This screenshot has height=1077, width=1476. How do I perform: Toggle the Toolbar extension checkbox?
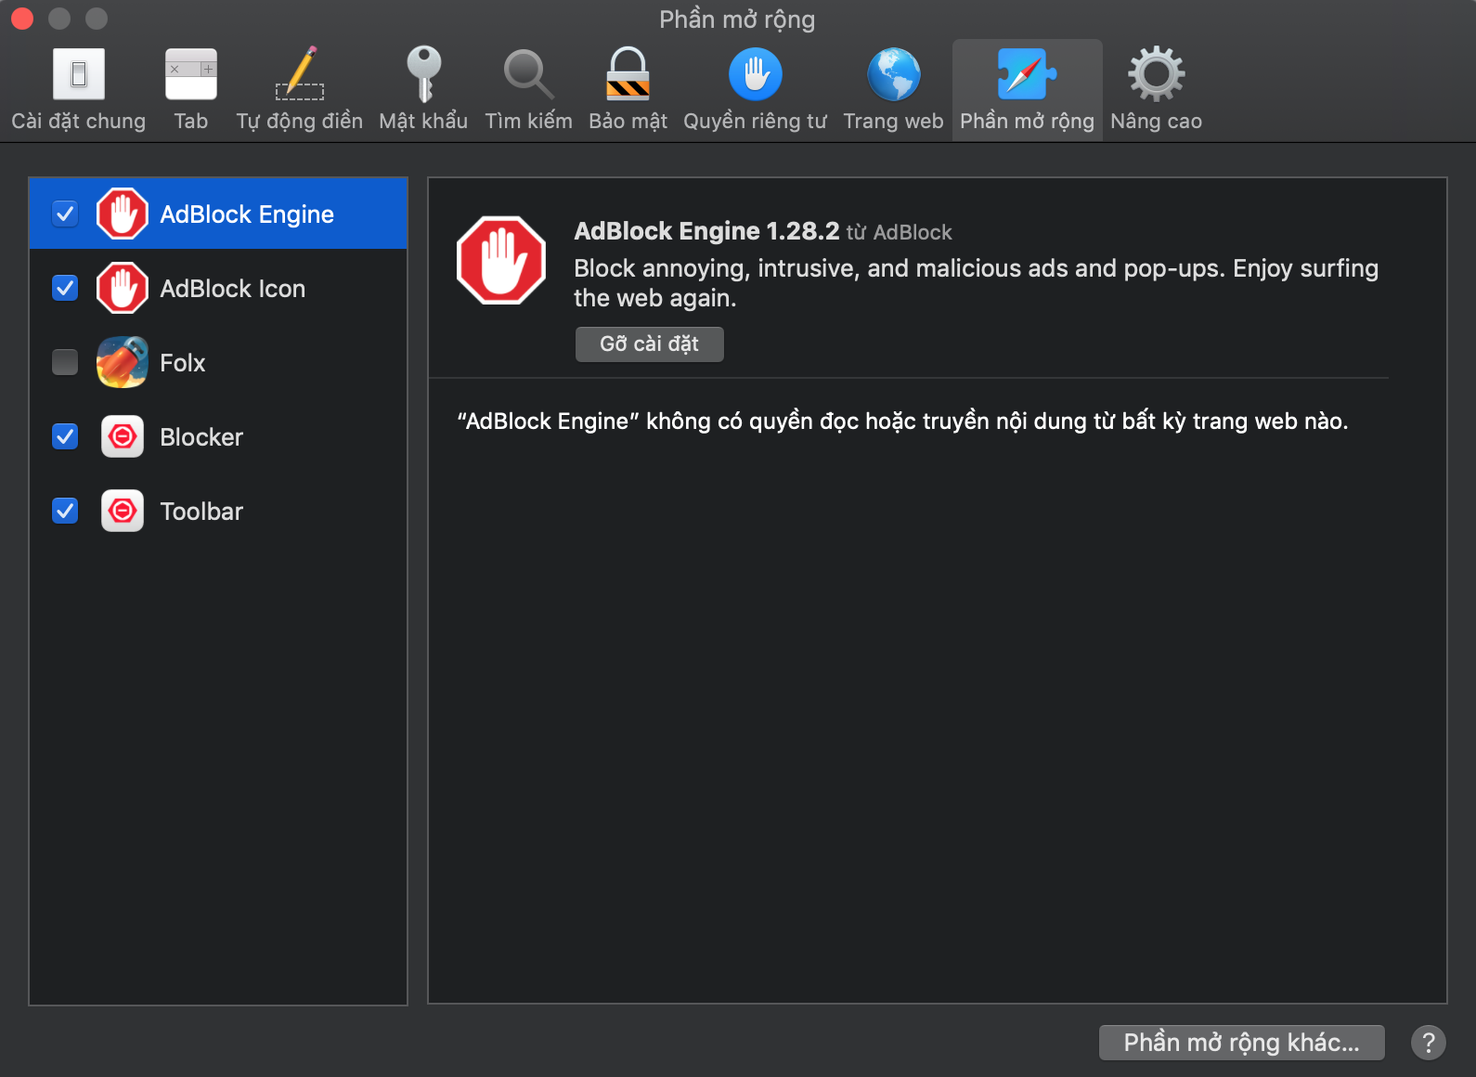(65, 511)
